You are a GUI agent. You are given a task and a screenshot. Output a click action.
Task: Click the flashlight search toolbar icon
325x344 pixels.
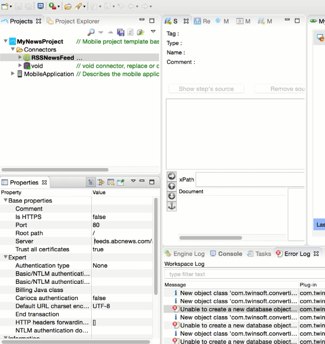(78, 6)
